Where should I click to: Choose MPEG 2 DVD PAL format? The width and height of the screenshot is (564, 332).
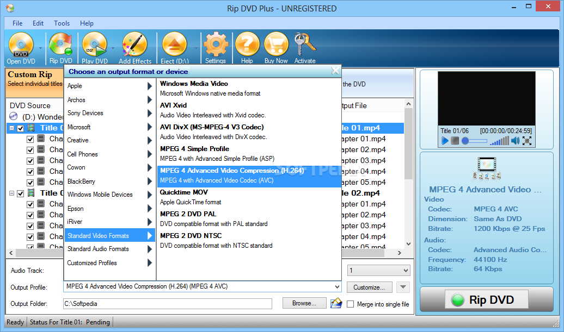click(249, 218)
